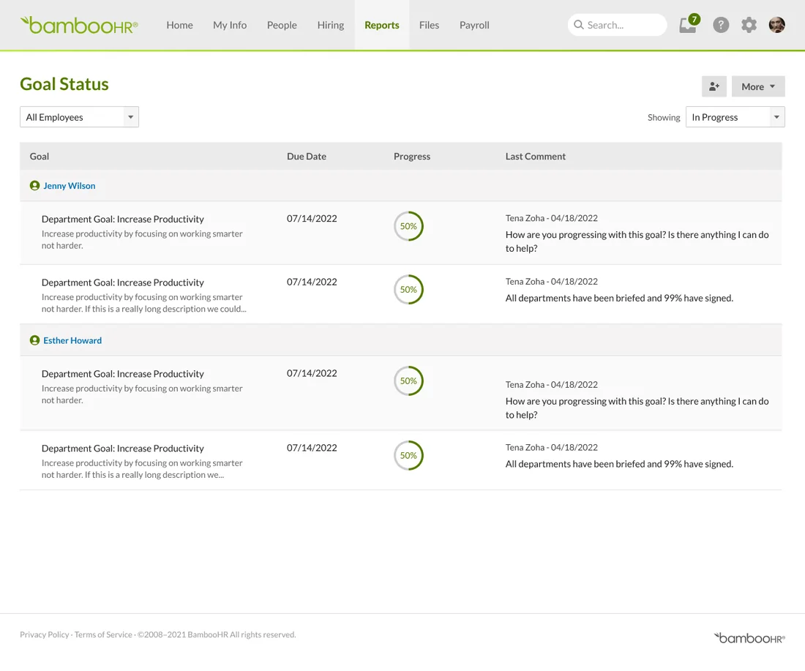Open Jenny Wilson's second Department Goal title
This screenshot has height=671, width=805.
(123, 282)
